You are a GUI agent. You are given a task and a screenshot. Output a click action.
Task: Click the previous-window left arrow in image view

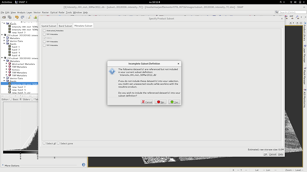pos(291,23)
